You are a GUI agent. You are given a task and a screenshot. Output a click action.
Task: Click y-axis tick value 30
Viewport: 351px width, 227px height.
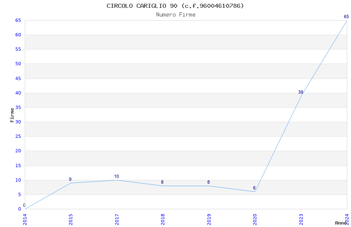[x=18, y=122]
